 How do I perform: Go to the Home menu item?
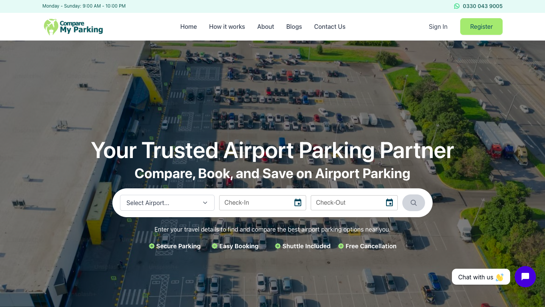[188, 27]
